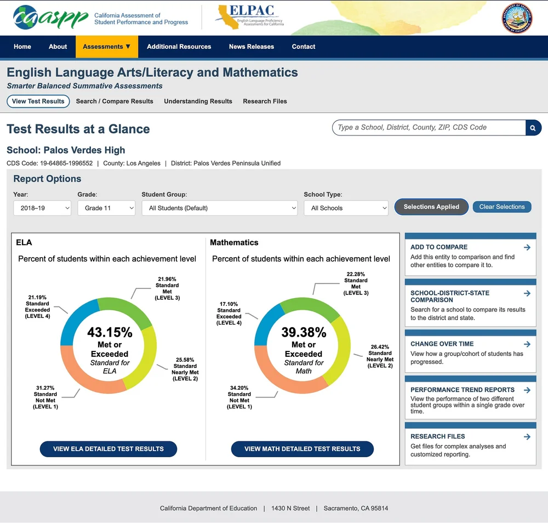Go to Home in navigation bar

22,47
